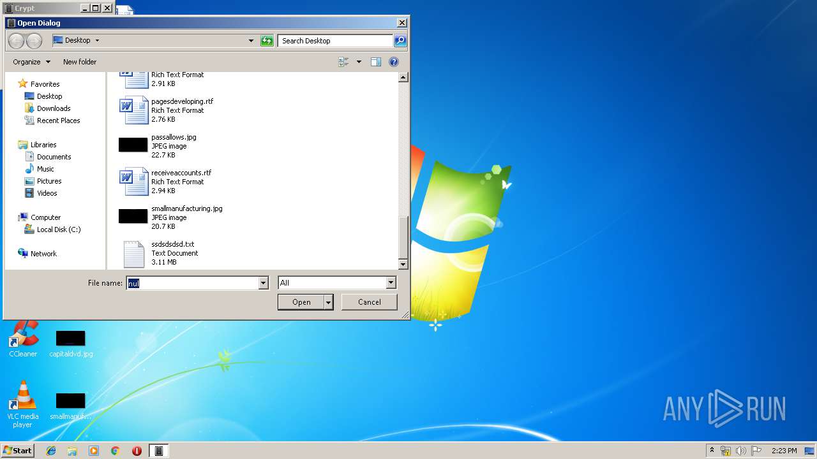Click the Search Desktop field
817x459 pixels.
pos(336,41)
